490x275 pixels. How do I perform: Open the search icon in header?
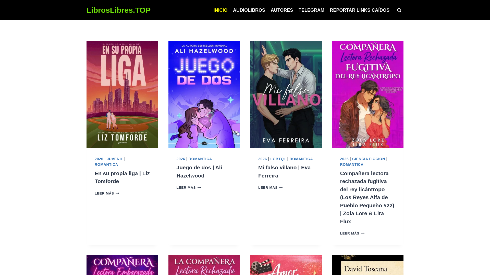[x=399, y=10]
